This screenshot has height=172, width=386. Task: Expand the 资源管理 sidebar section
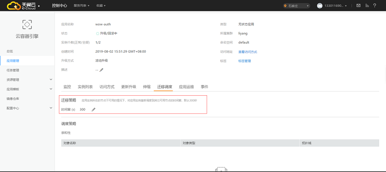coord(27,79)
